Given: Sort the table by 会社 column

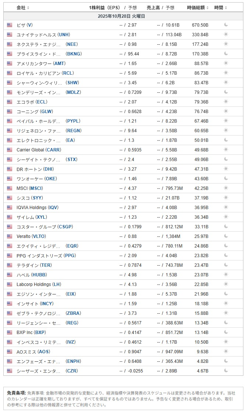Looking at the screenshot, I should click(x=23, y=8).
